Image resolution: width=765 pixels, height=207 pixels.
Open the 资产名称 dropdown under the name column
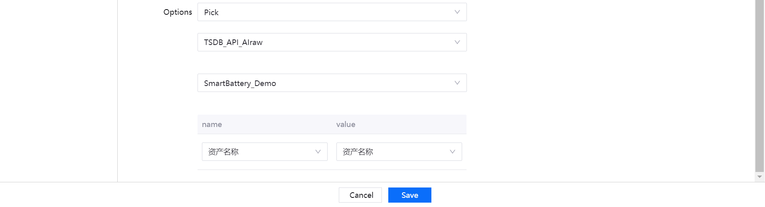click(259, 152)
